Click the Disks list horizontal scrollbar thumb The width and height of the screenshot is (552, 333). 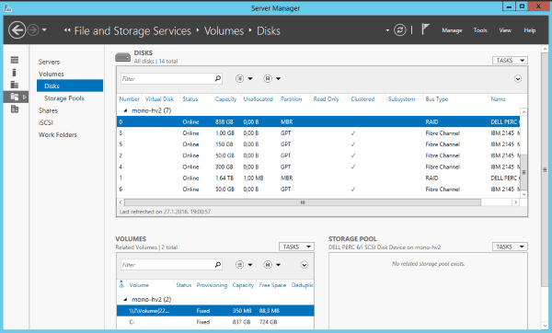[303, 202]
